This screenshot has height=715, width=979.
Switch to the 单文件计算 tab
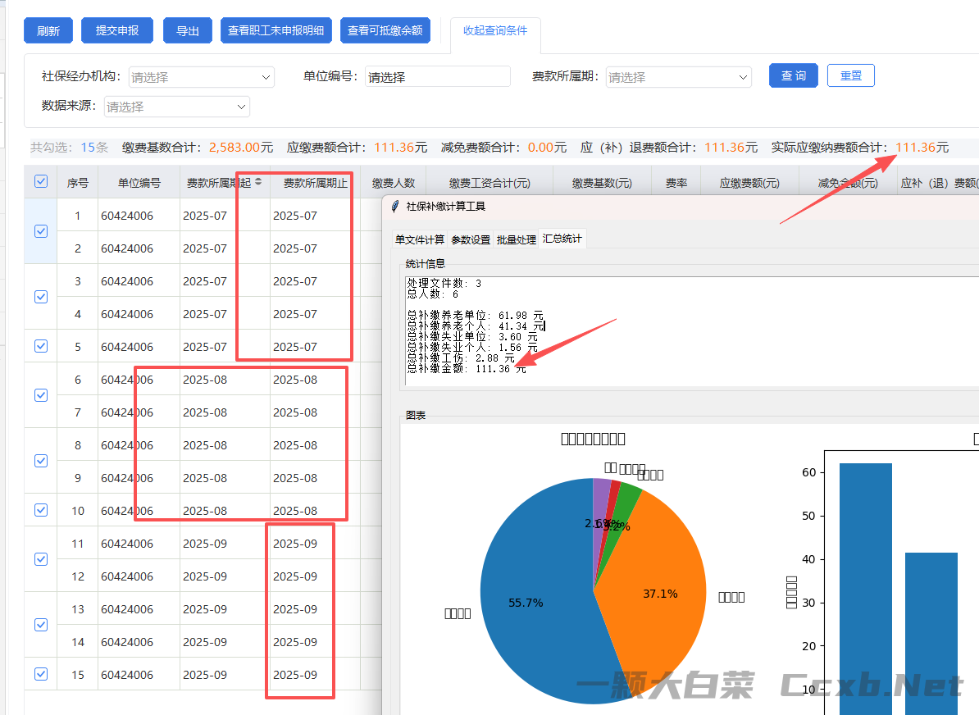tap(420, 239)
